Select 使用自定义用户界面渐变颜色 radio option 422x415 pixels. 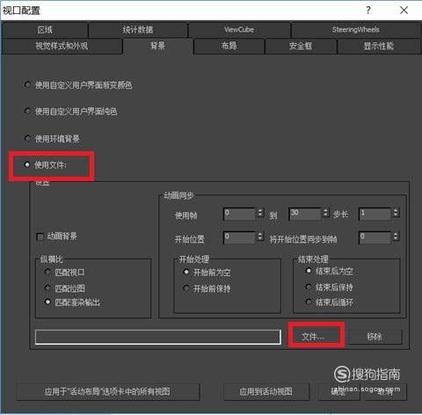pyautogui.click(x=27, y=85)
